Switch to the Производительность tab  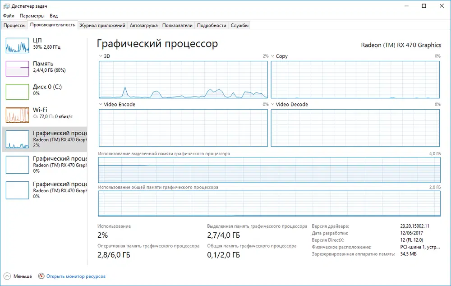(53, 25)
